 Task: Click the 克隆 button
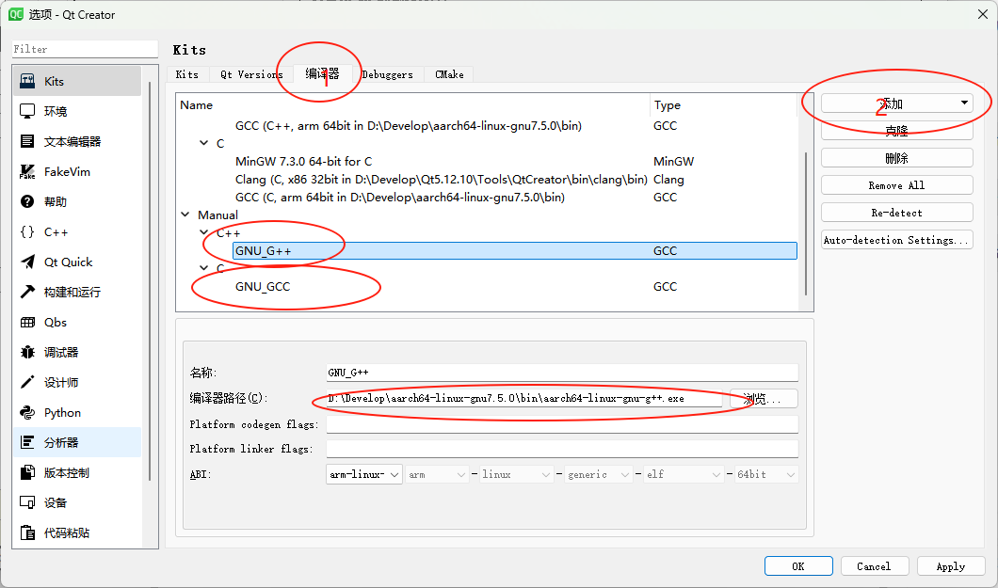point(897,131)
